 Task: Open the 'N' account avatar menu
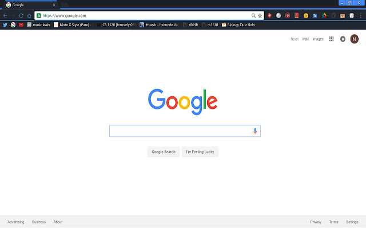pyautogui.click(x=355, y=39)
